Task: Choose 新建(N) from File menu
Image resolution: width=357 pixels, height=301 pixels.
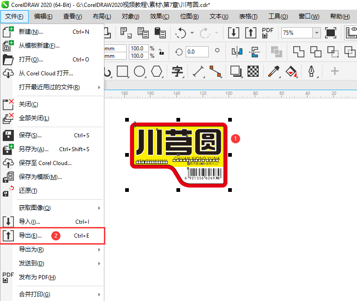Action: pos(52,32)
